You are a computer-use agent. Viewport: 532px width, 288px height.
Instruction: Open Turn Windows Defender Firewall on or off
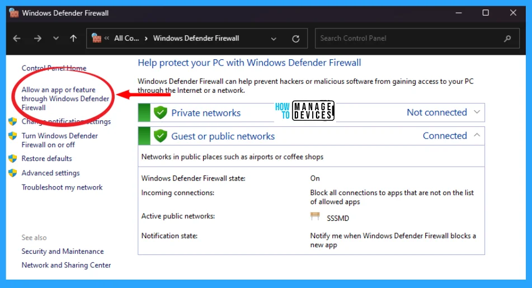[x=60, y=140]
